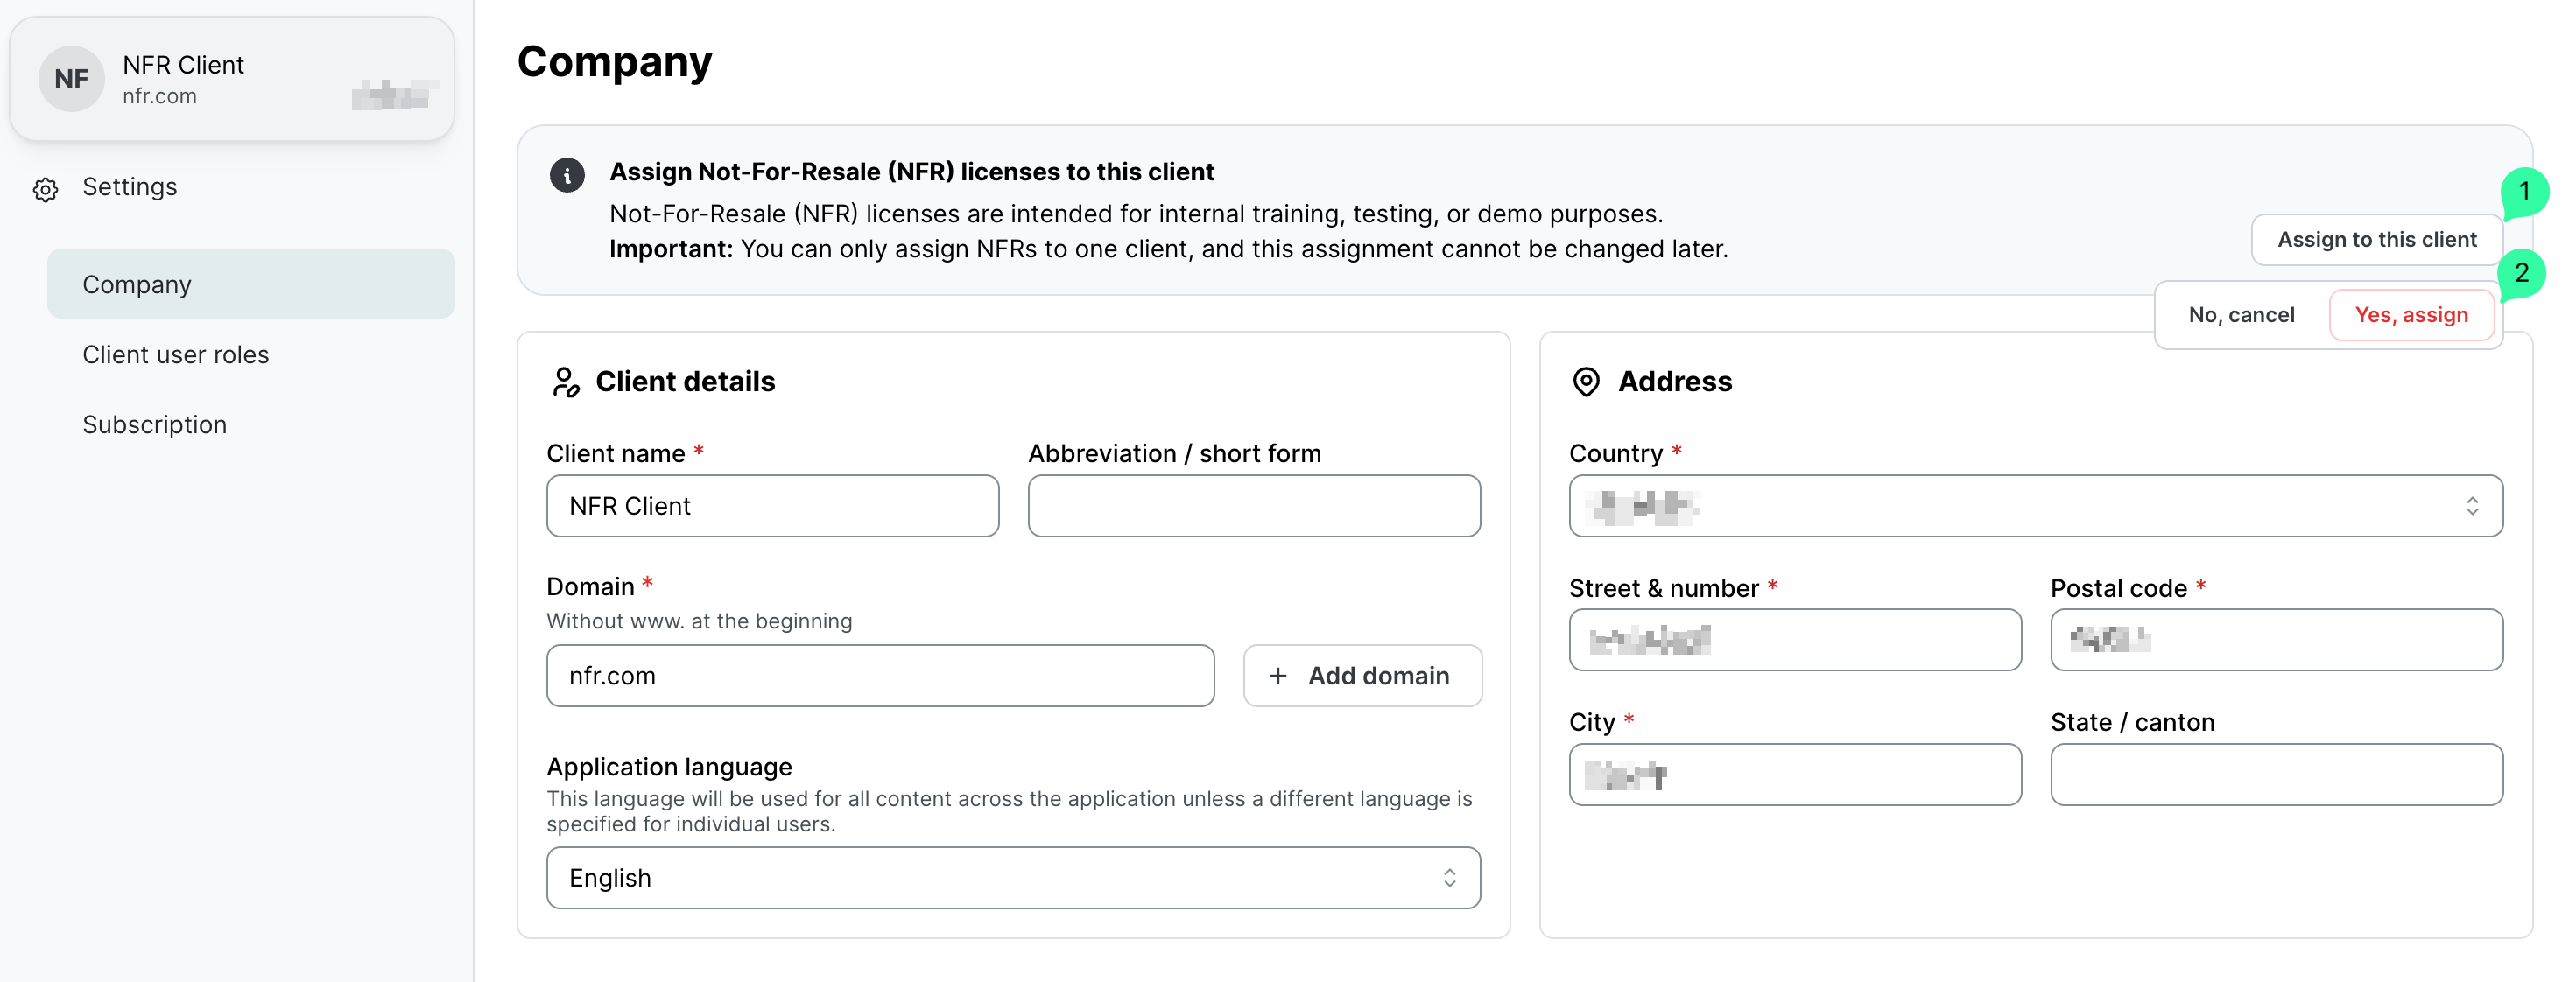
Task: Click the Settings gear icon
Action: [46, 189]
